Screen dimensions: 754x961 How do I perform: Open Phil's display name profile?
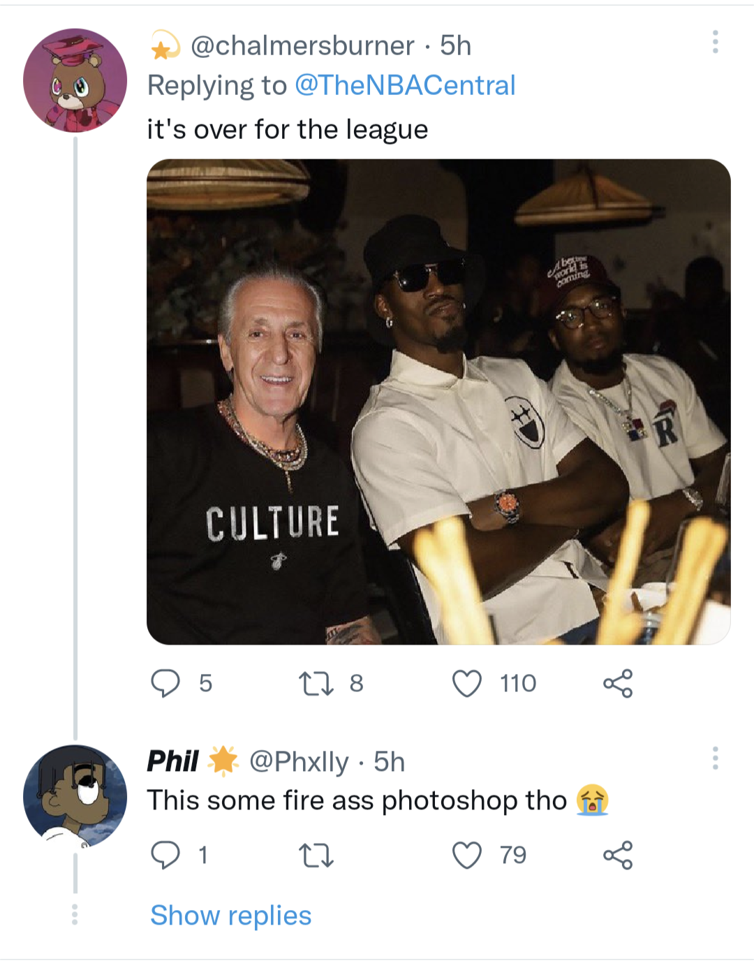pyautogui.click(x=173, y=761)
